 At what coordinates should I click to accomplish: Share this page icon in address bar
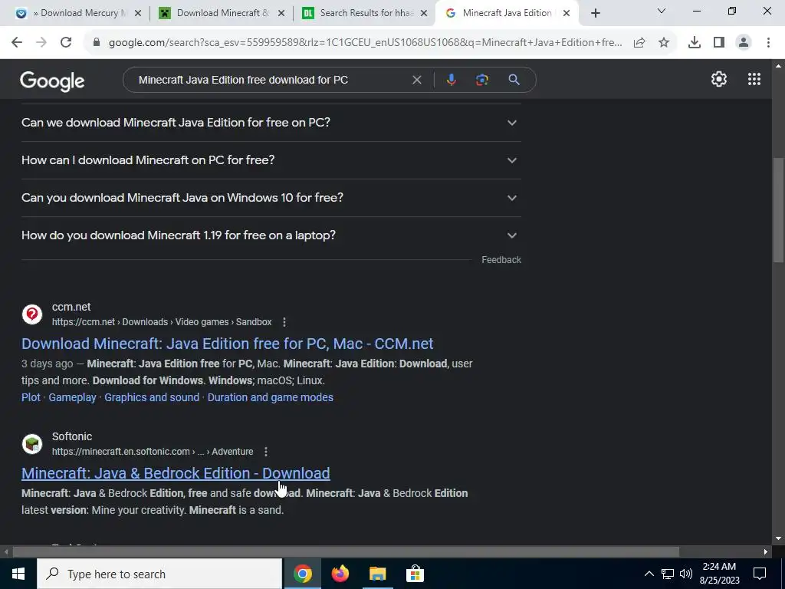coord(639,43)
